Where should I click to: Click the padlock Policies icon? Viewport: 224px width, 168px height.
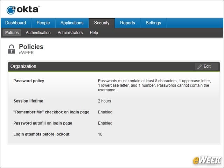(12, 49)
